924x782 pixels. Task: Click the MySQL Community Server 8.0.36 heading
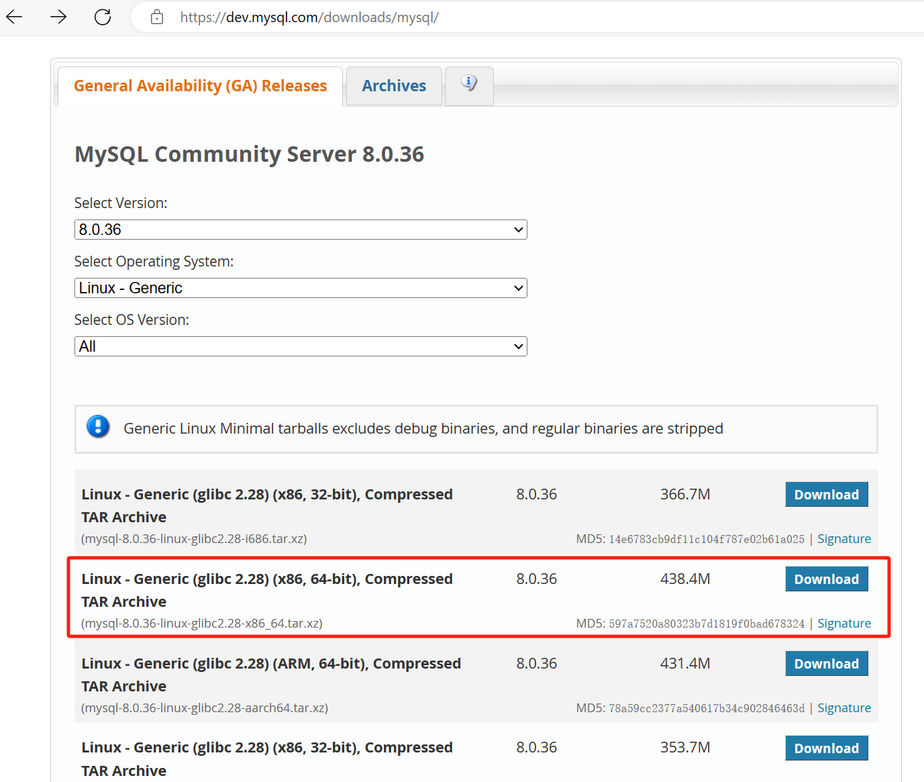tap(249, 154)
